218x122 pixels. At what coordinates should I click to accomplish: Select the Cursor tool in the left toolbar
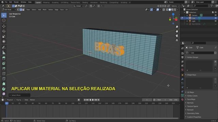pyautogui.click(x=4, y=20)
